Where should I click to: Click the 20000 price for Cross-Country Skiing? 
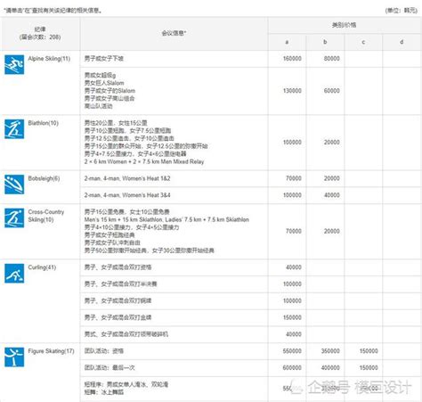332,231
